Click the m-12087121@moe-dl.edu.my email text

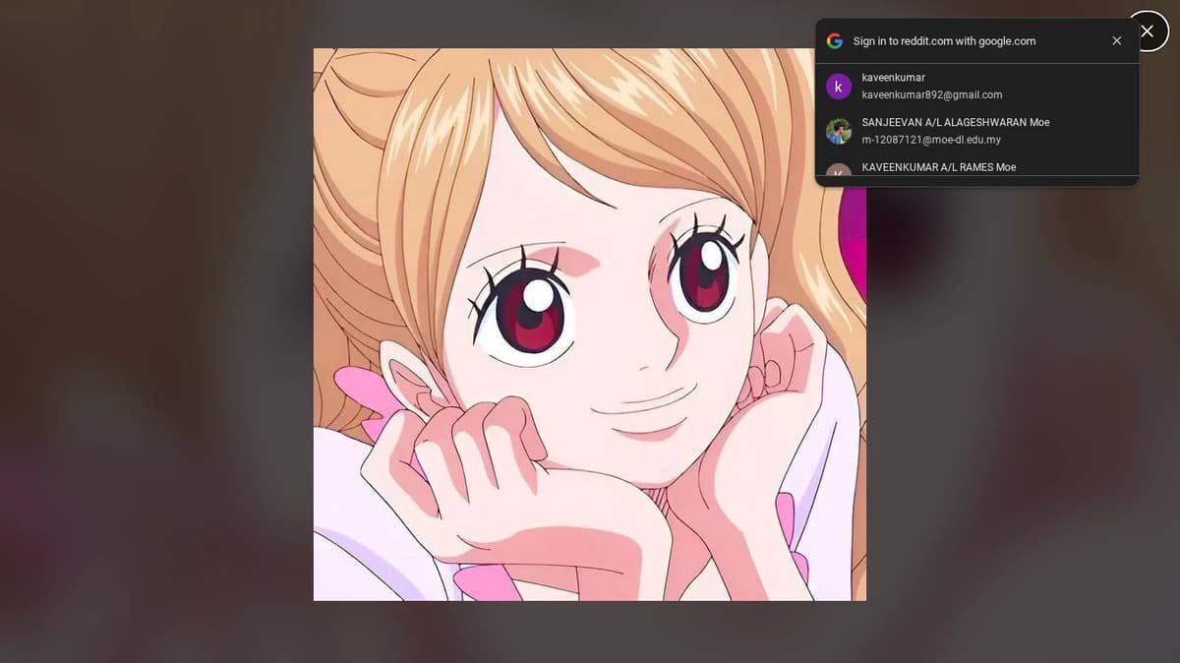pyautogui.click(x=931, y=140)
